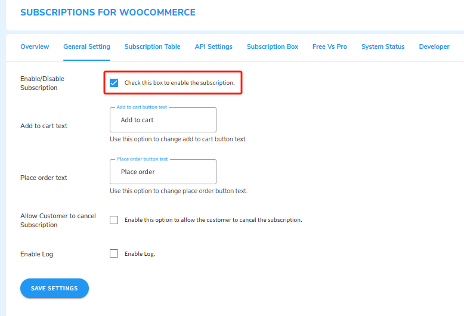Click the 'Enable Log' row label on left

point(37,254)
